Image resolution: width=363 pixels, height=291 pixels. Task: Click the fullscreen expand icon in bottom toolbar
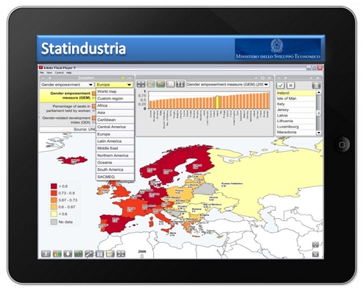[121, 253]
